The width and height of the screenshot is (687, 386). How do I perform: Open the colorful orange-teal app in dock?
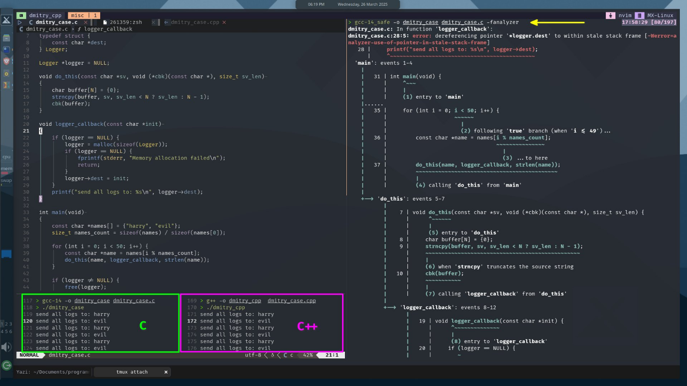tap(6, 85)
